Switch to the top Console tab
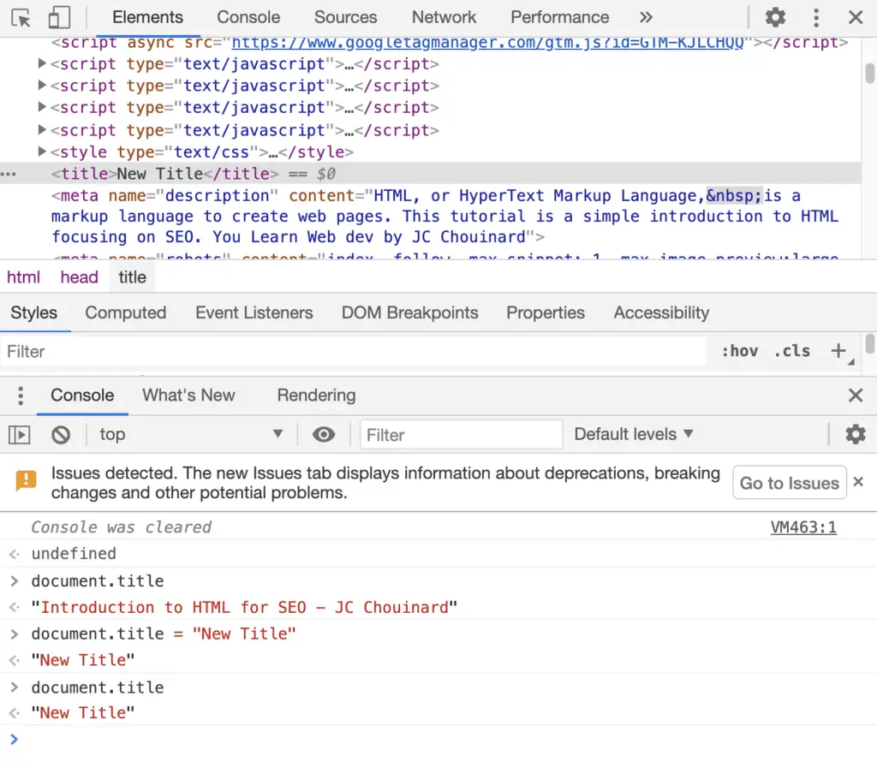Screen dimensions: 877x779 click(x=248, y=17)
